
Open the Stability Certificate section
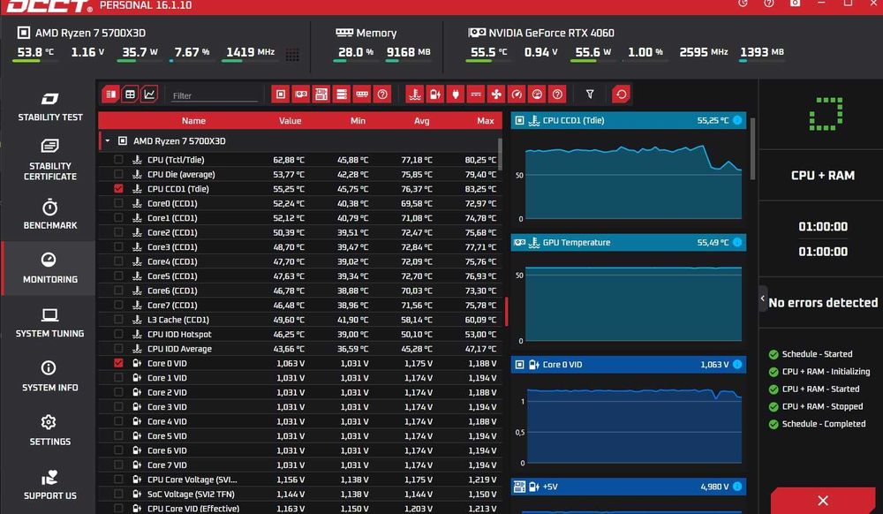click(49, 160)
